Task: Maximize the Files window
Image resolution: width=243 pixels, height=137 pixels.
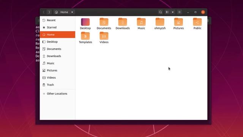Action: 196,12
